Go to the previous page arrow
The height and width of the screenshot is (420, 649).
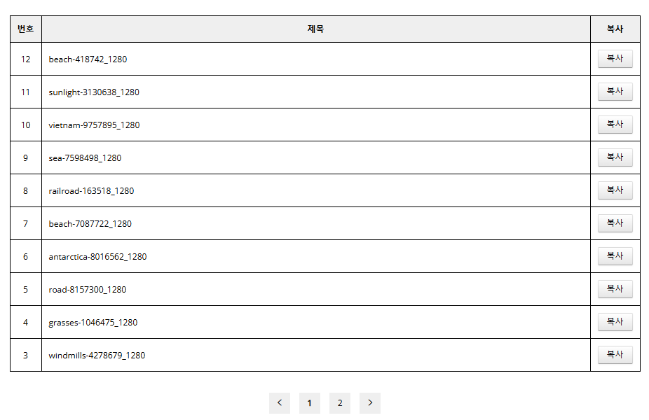[x=279, y=403]
